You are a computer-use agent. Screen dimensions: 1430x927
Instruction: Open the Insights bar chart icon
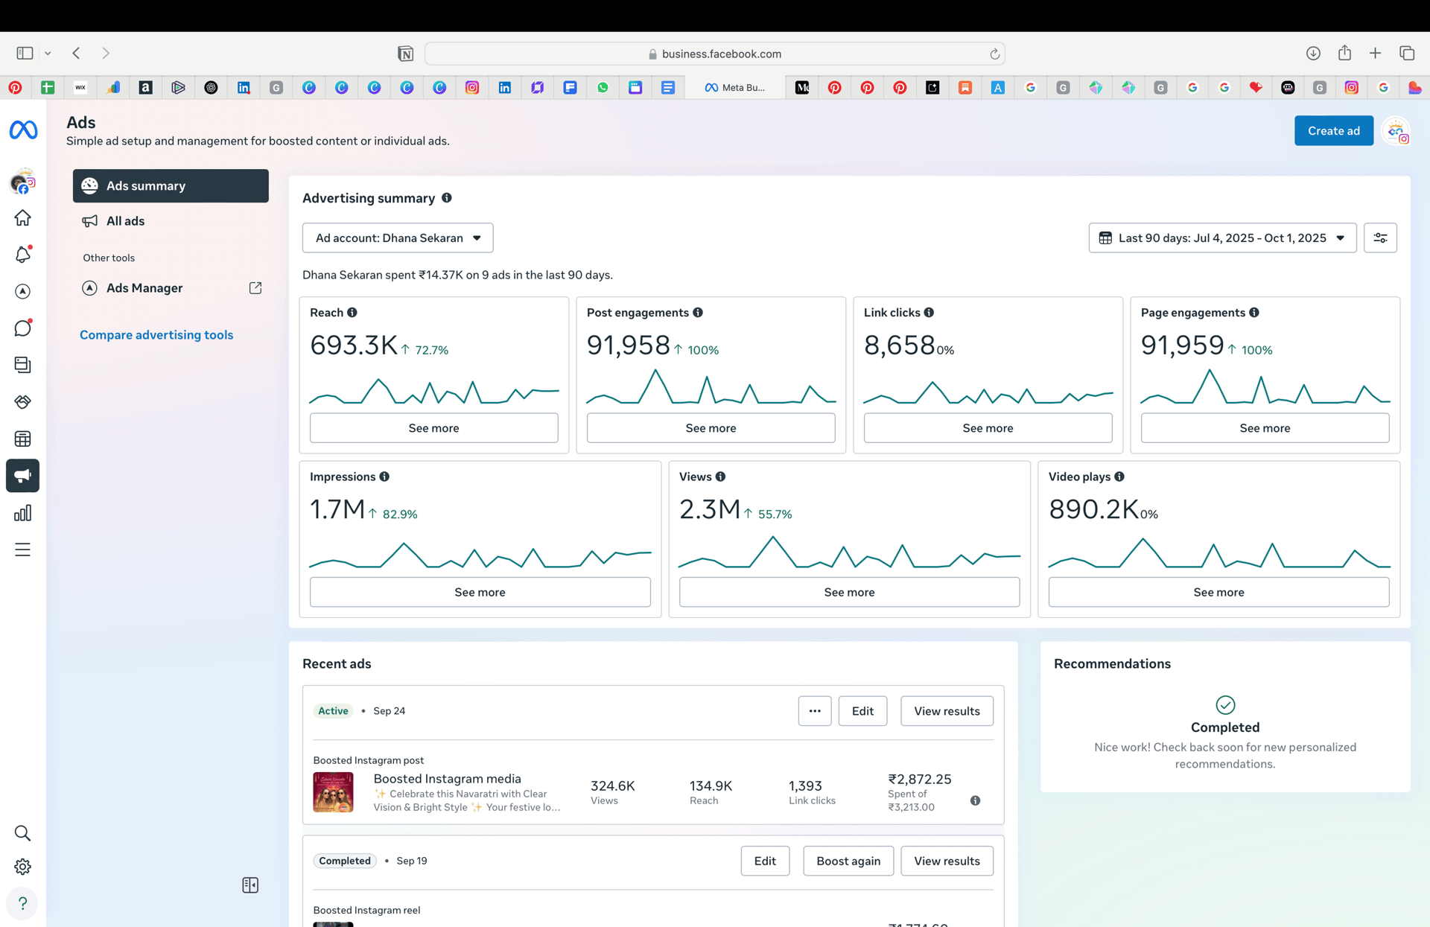[x=23, y=512]
